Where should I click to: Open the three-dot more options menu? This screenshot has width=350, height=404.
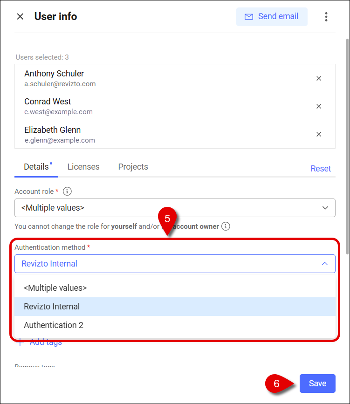point(326,17)
